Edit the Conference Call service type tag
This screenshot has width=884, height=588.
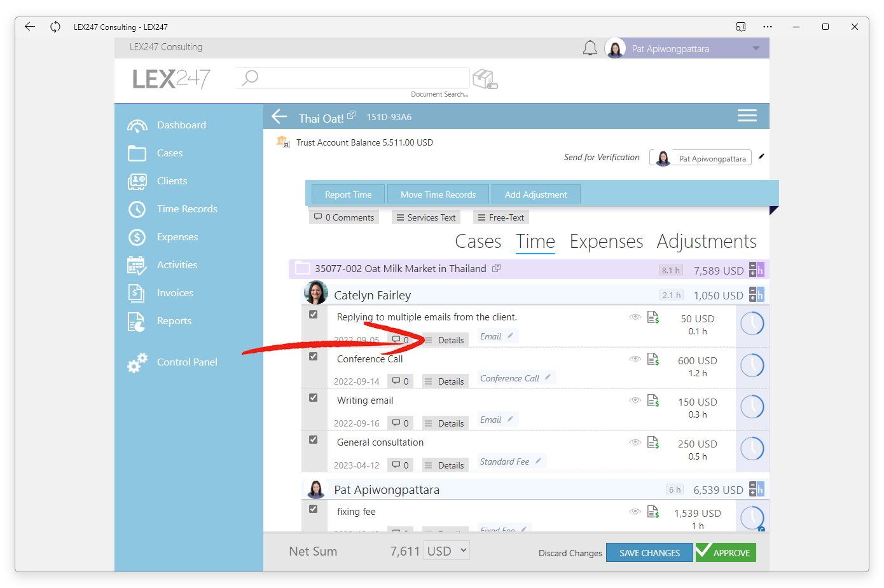pyautogui.click(x=516, y=378)
